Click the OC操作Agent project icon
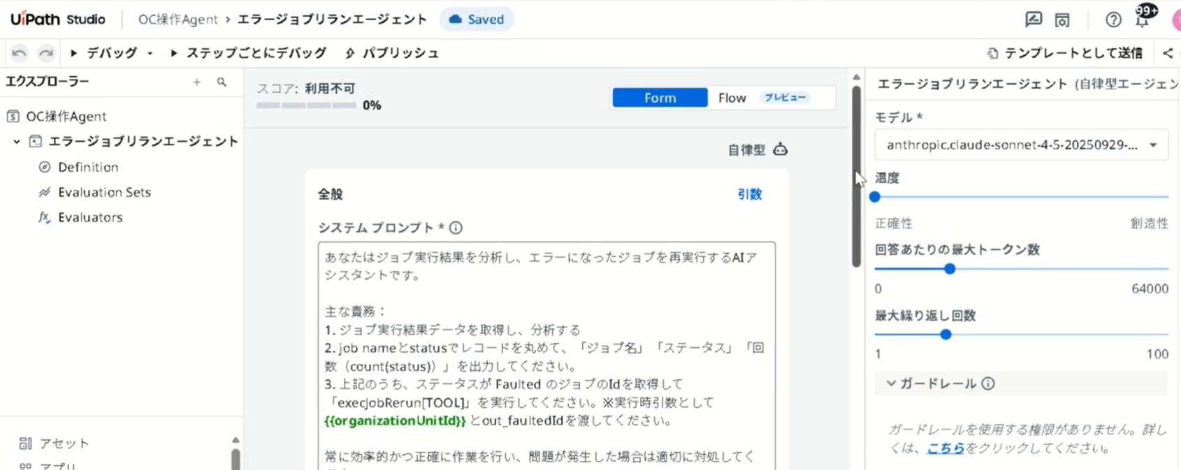1181x470 pixels. point(13,116)
